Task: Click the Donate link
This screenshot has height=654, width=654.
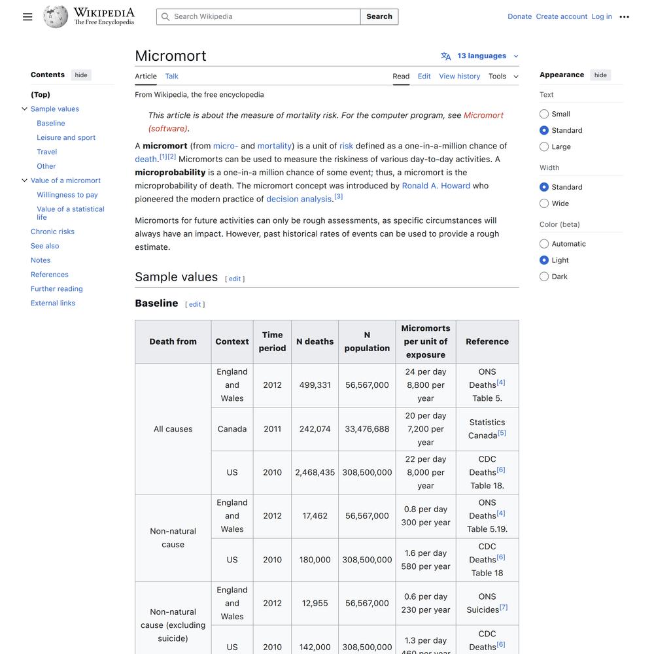Action: 520,17
